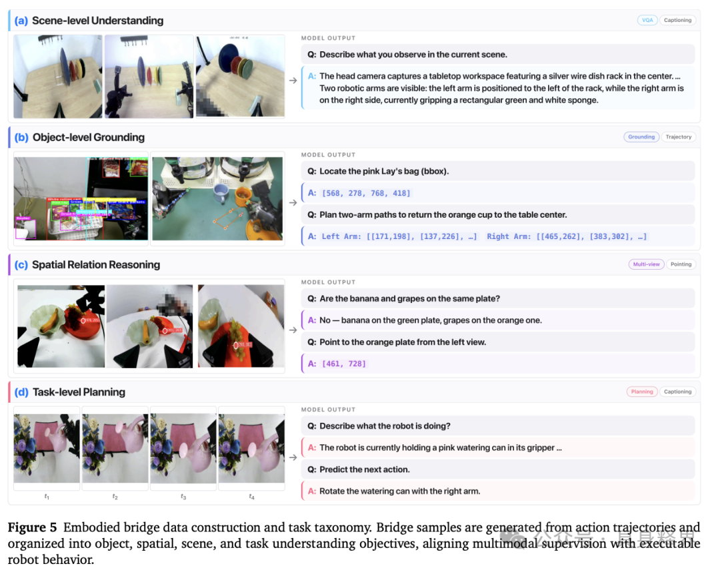Click the answer starting 'The head camera captures'
The height and width of the screenshot is (568, 720).
point(498,88)
